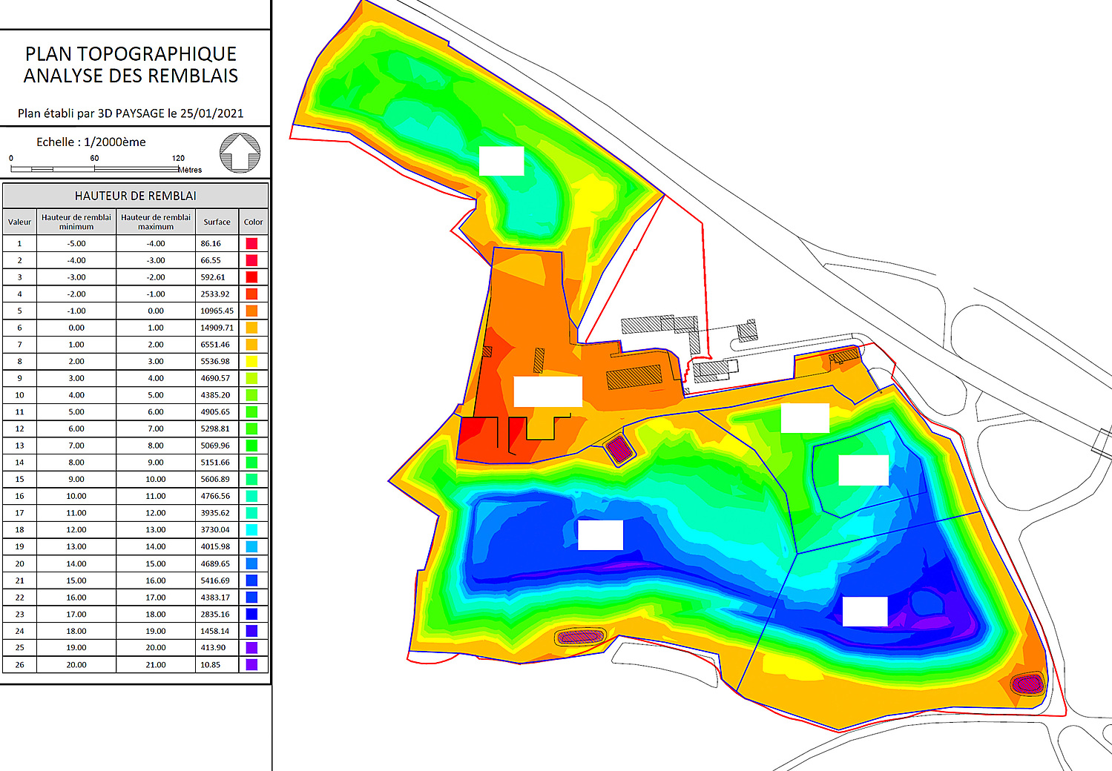Click the "Valeur" column header

tap(20, 222)
